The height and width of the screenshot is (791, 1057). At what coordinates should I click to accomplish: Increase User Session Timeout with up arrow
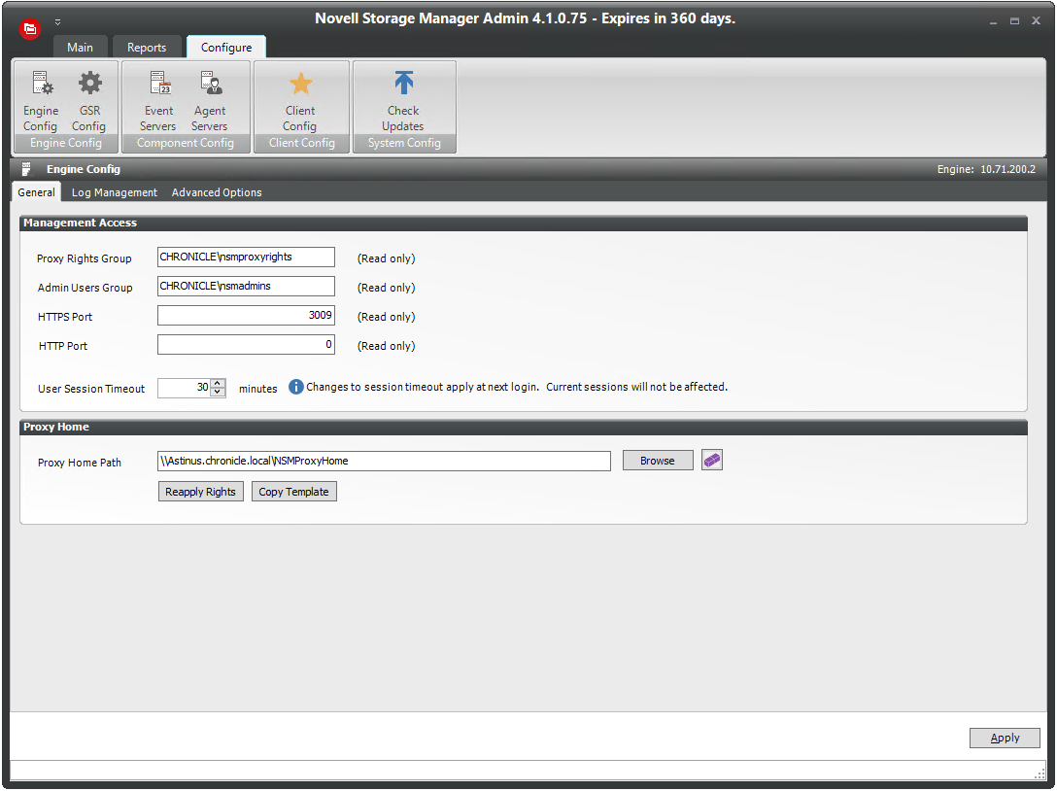(x=217, y=383)
